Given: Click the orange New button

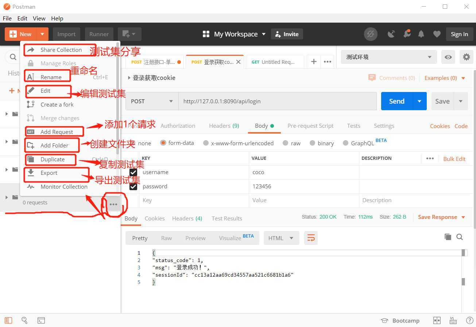Looking at the screenshot, I should (x=21, y=34).
